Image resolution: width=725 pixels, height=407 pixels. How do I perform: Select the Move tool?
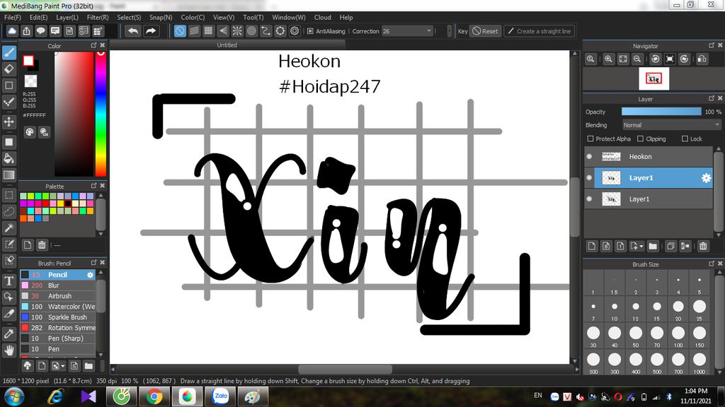[x=8, y=122]
